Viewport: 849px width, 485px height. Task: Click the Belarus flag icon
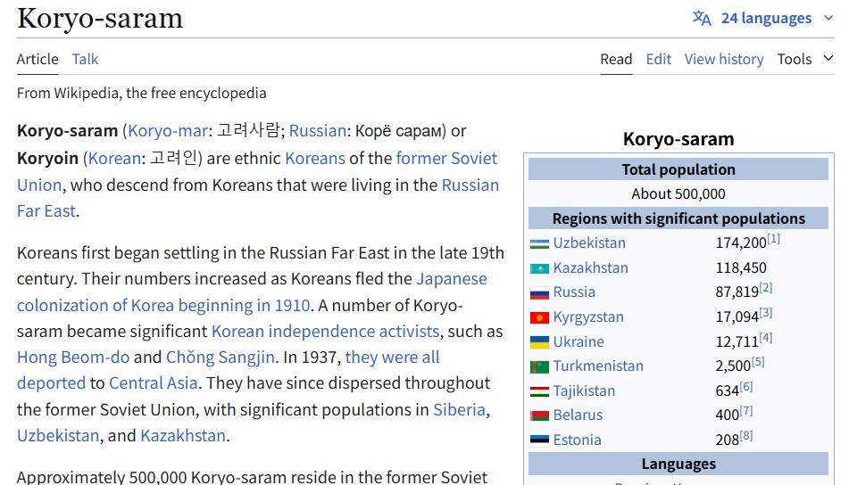(539, 415)
